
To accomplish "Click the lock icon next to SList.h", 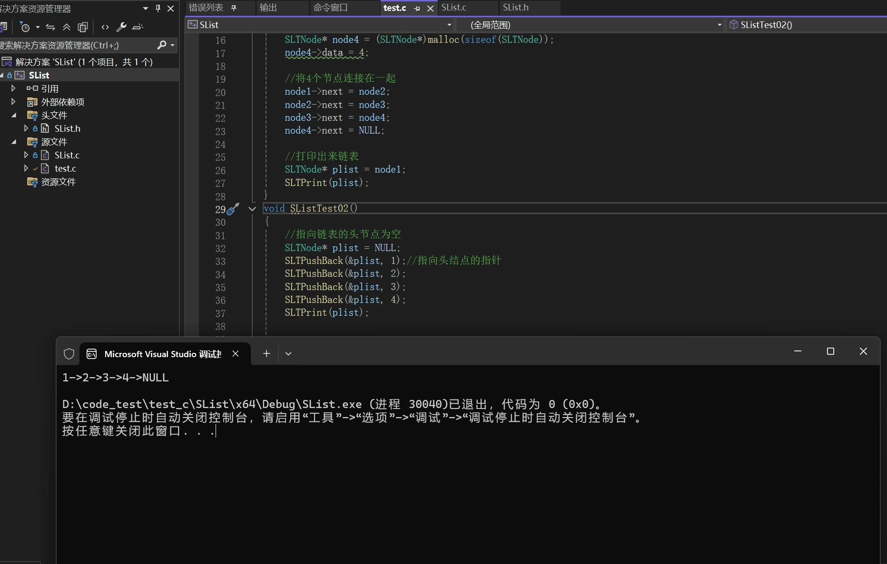I will [x=35, y=128].
